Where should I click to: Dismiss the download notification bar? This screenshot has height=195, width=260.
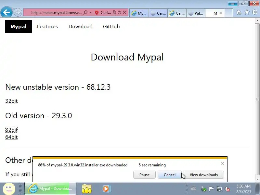pyautogui.click(x=223, y=163)
